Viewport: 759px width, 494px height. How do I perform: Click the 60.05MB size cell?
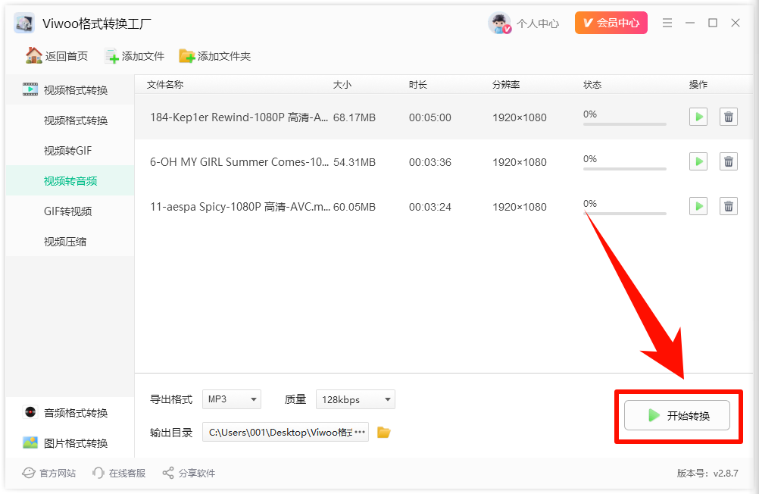coord(355,207)
